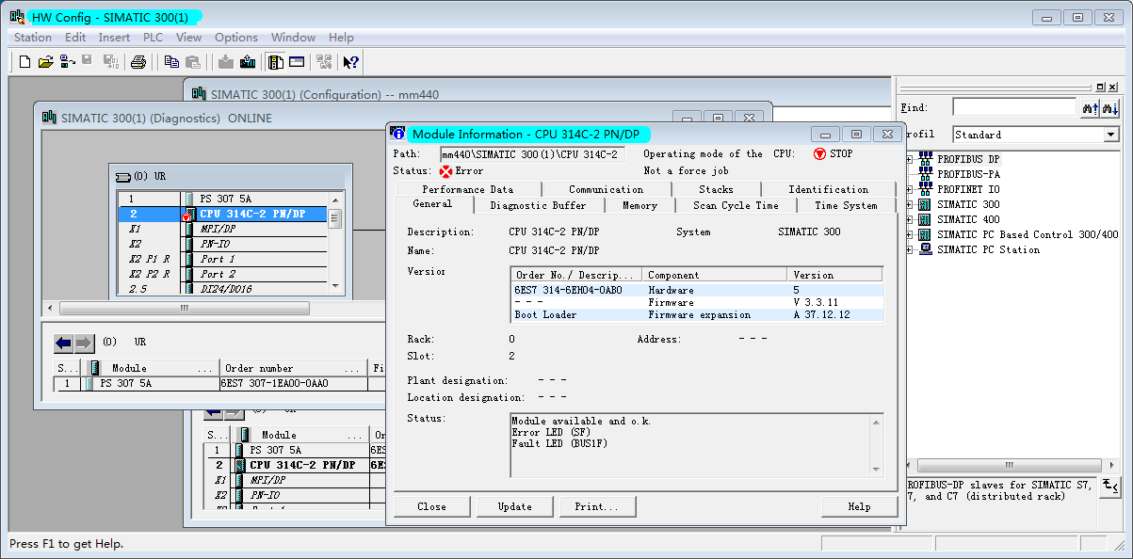Click the Module Information title bar info icon
The width and height of the screenshot is (1133, 559).
398,134
